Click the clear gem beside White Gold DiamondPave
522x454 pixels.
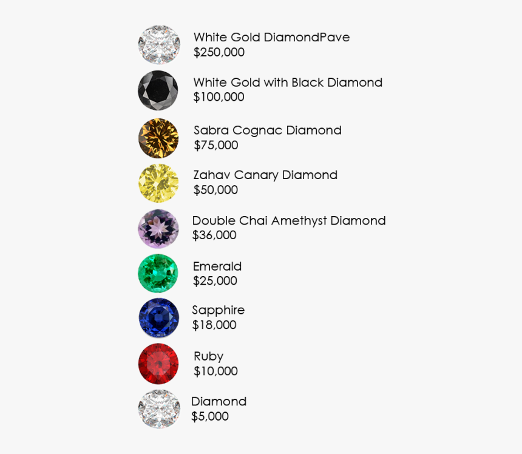(159, 44)
